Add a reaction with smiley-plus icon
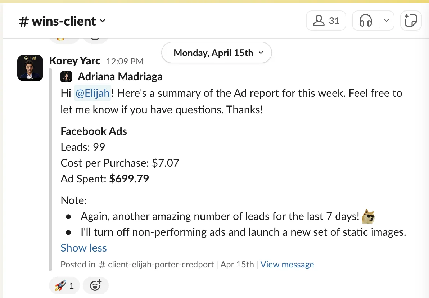 tap(95, 286)
